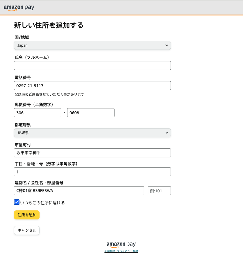Viewport: 243px width, 255px height.
Task: Click the chevron arrow on the 茨城県 selector
Action: [x=167, y=133]
